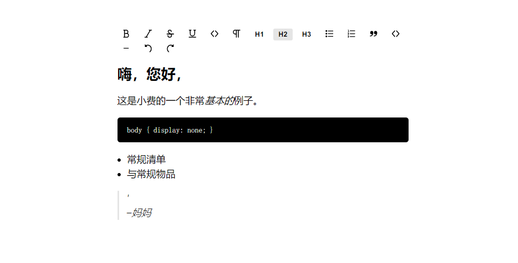Insert a bullet list
Viewport: 518px width, 263px height.
pyautogui.click(x=329, y=34)
